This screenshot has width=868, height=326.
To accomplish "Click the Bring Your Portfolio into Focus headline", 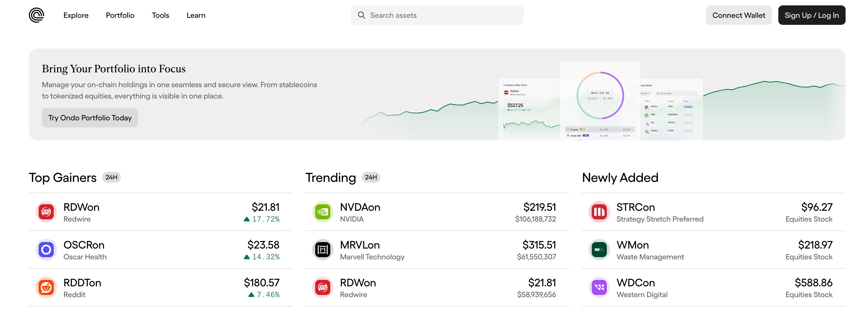I will click(113, 69).
